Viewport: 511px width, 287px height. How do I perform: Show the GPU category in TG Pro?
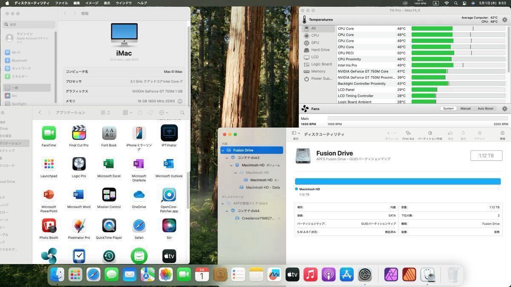coord(319,43)
